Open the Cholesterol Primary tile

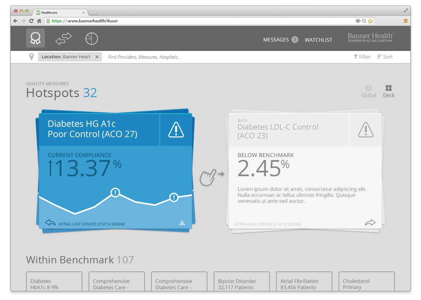point(367,281)
